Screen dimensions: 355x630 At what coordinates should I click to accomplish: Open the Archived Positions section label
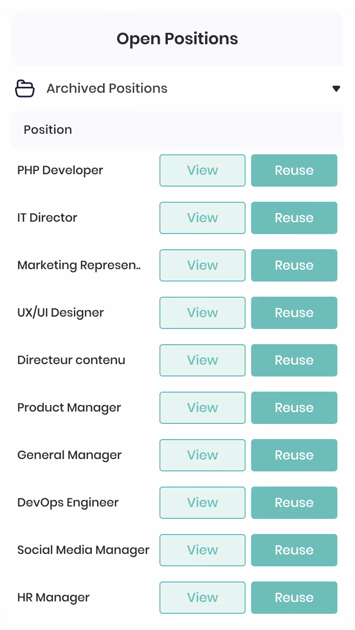106,88
